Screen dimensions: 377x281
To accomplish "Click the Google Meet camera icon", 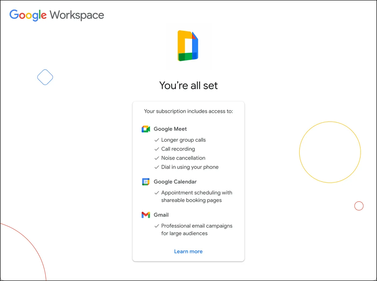I will (146, 129).
